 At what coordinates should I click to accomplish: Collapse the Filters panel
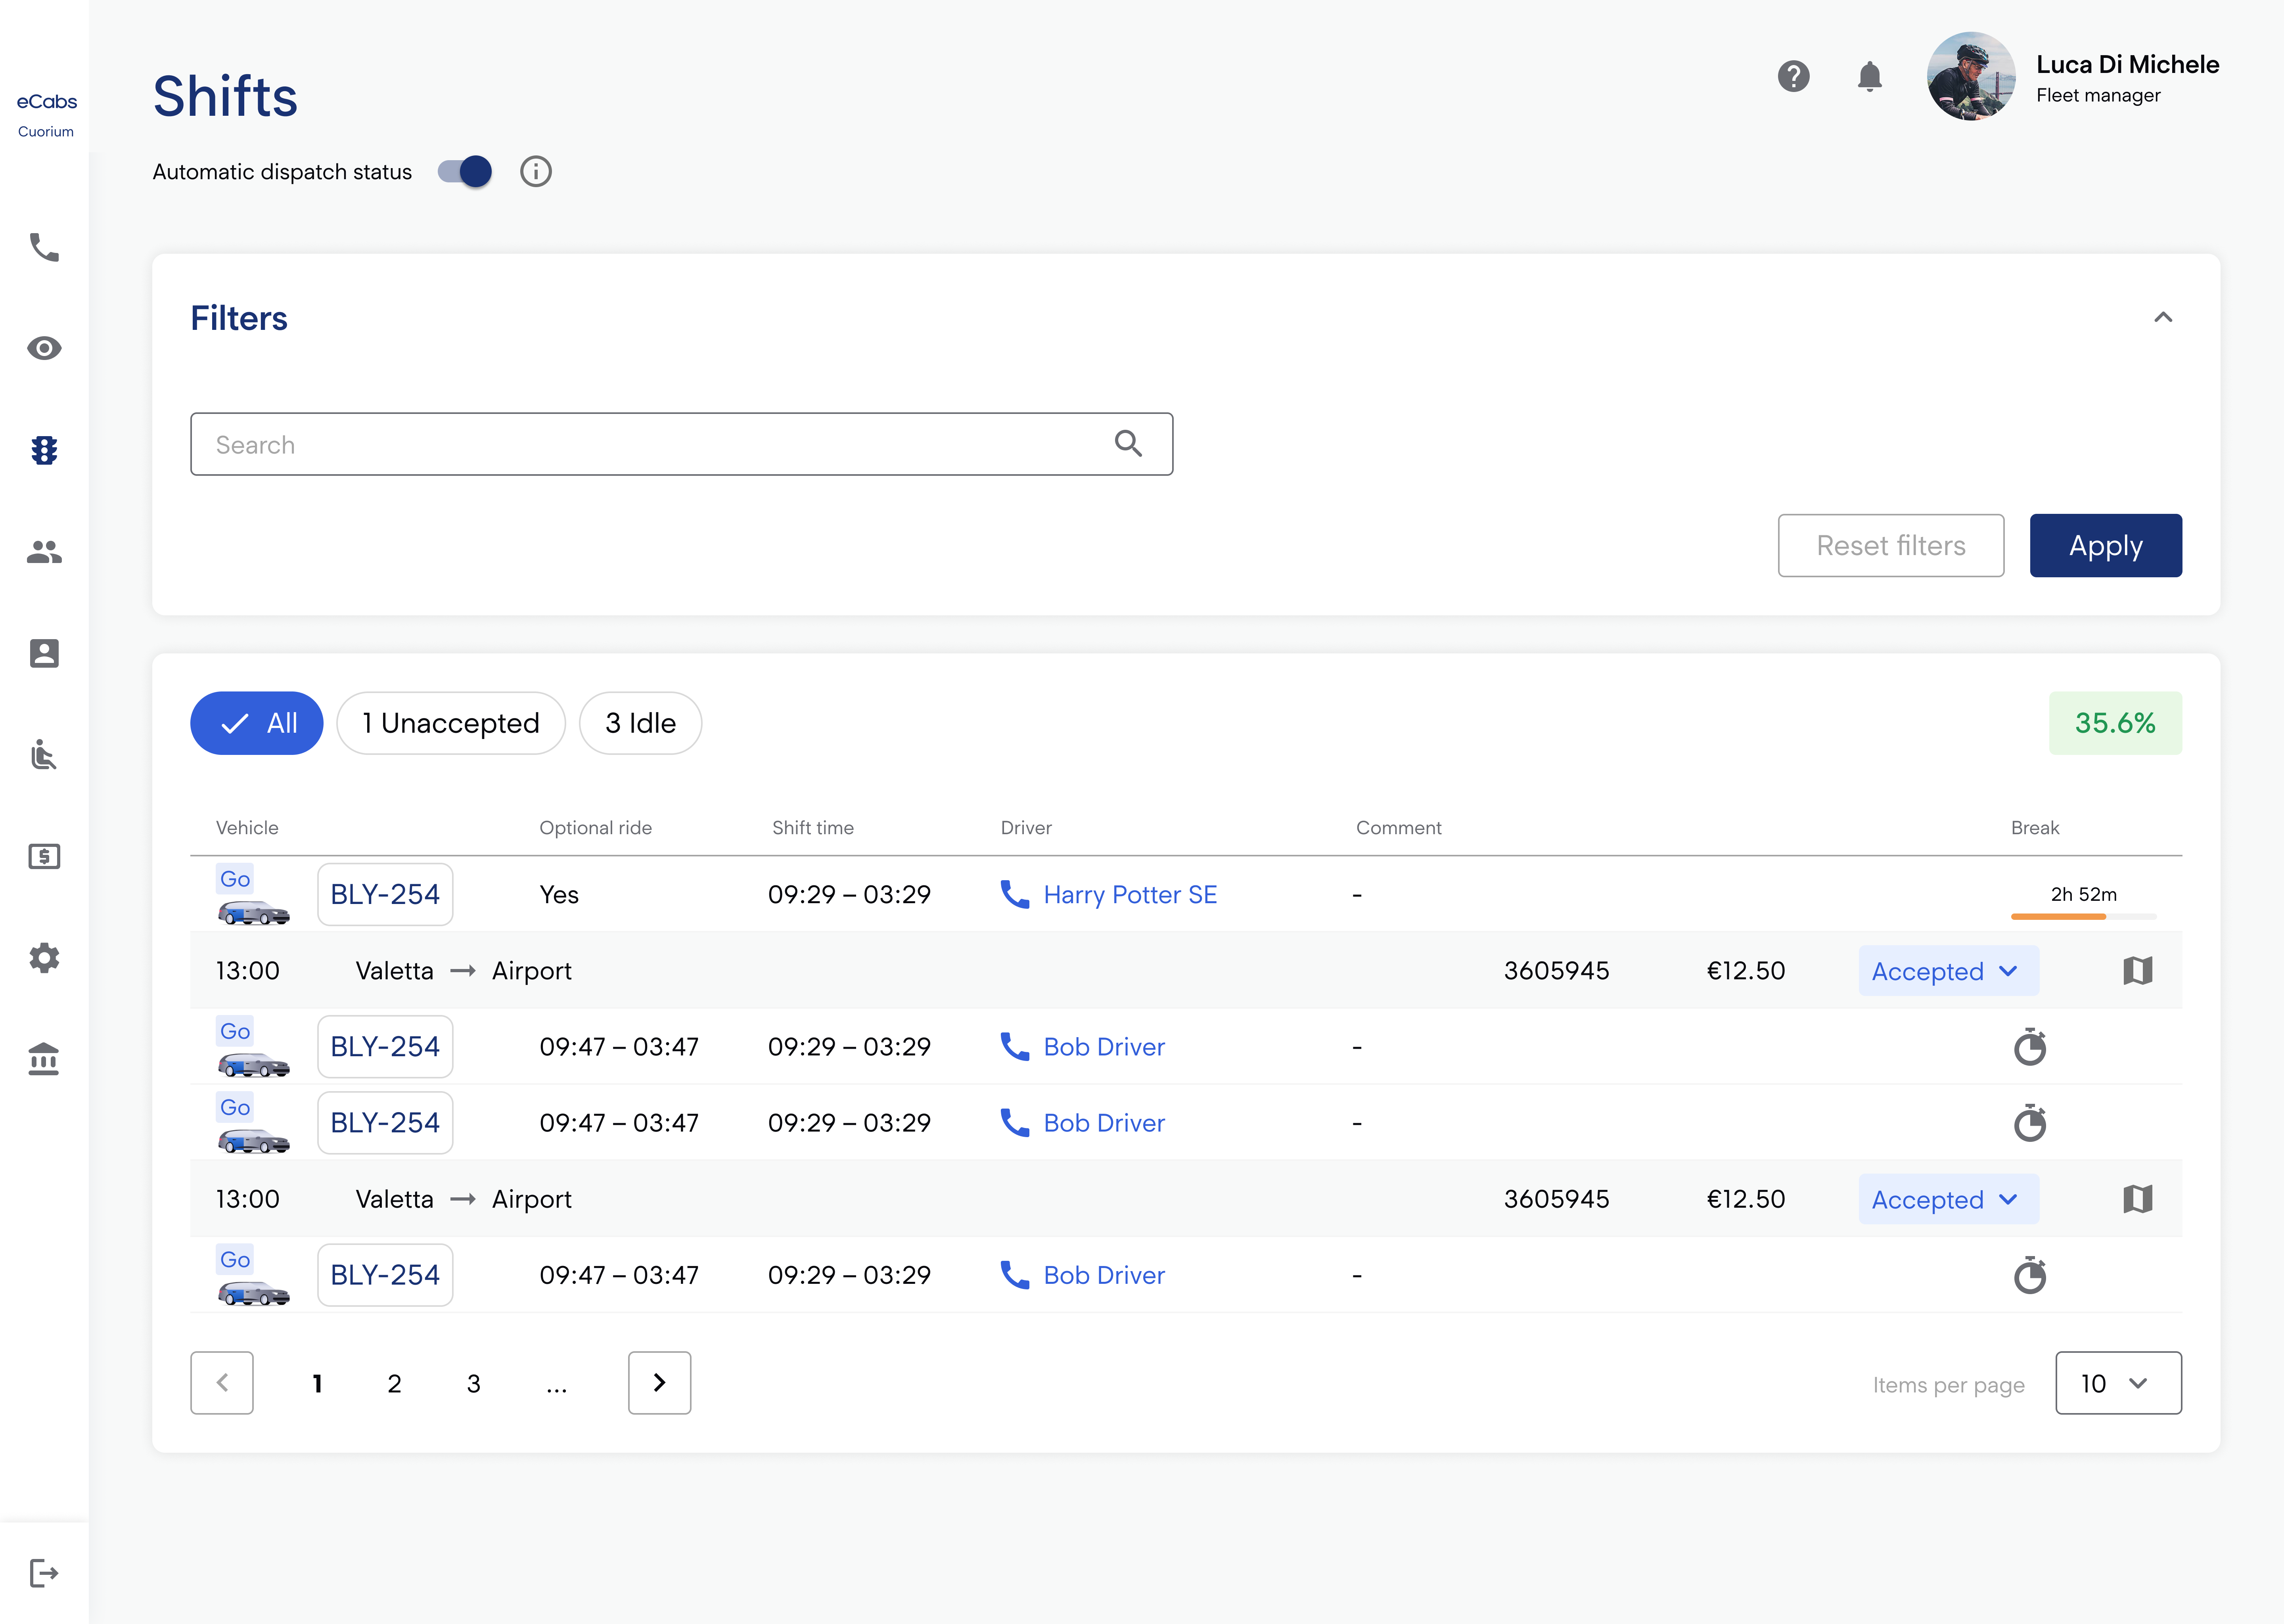(x=2163, y=317)
